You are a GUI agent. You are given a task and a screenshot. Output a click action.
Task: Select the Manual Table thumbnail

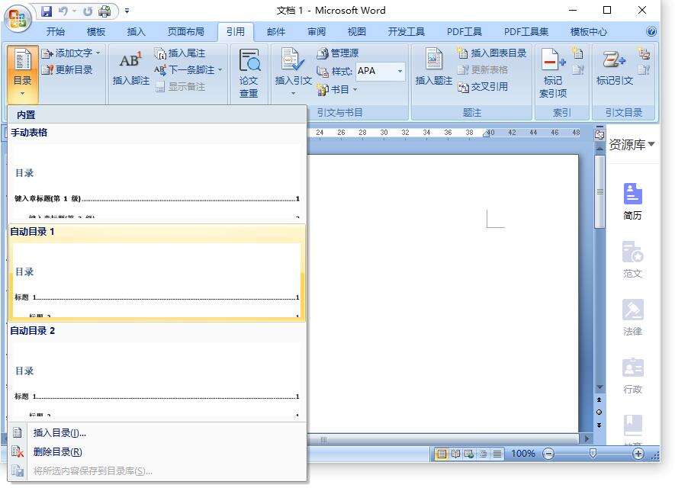pos(156,173)
